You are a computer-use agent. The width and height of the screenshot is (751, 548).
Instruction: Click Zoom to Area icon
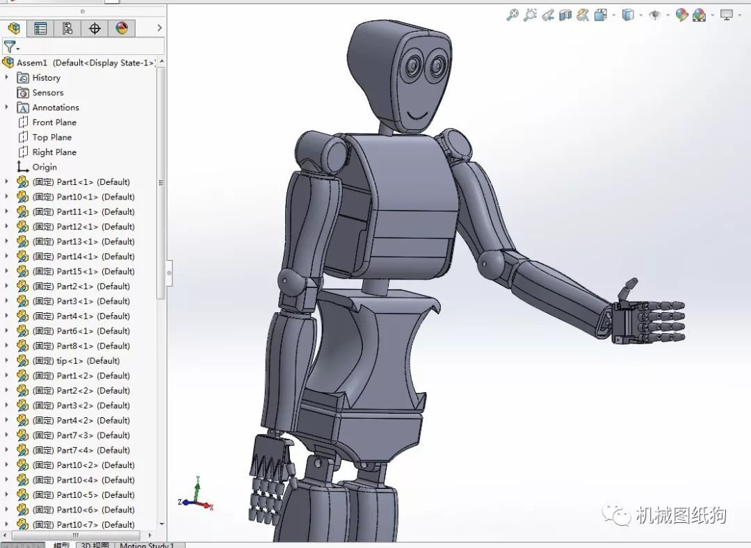click(530, 15)
